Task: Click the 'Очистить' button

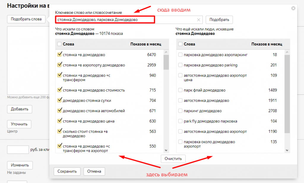Action: click(x=173, y=159)
